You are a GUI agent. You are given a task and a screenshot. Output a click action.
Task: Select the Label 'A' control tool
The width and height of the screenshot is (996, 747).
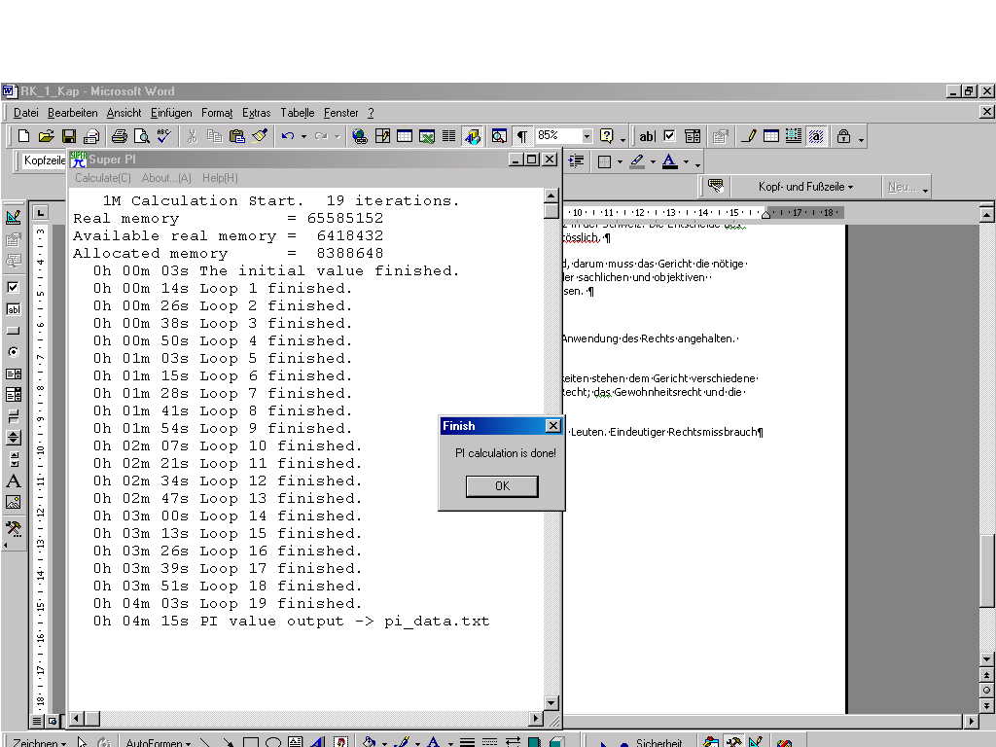click(x=14, y=480)
